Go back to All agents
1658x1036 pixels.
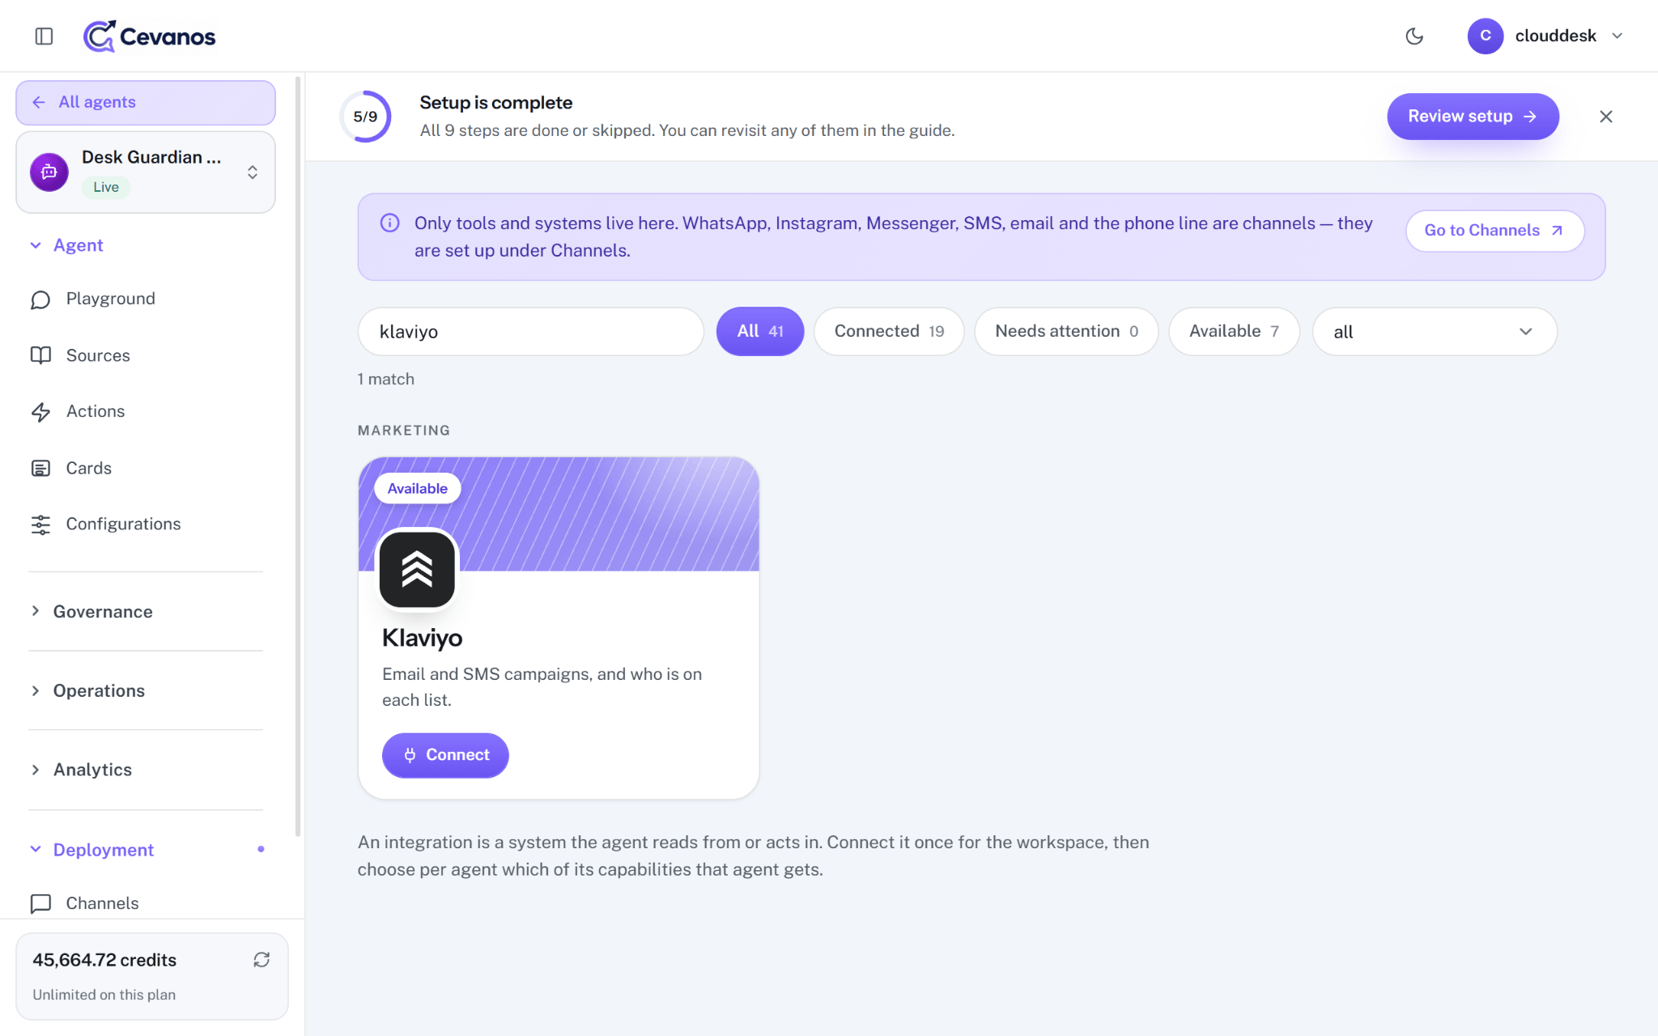tap(146, 103)
